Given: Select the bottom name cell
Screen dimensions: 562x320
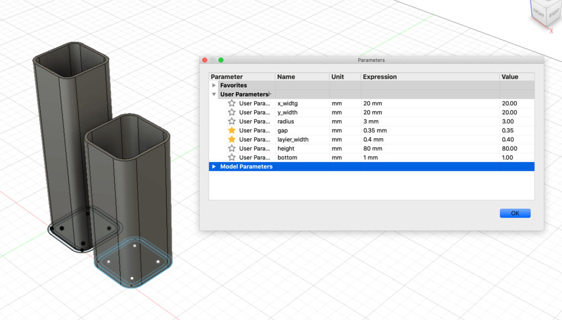Looking at the screenshot, I should click(302, 158).
